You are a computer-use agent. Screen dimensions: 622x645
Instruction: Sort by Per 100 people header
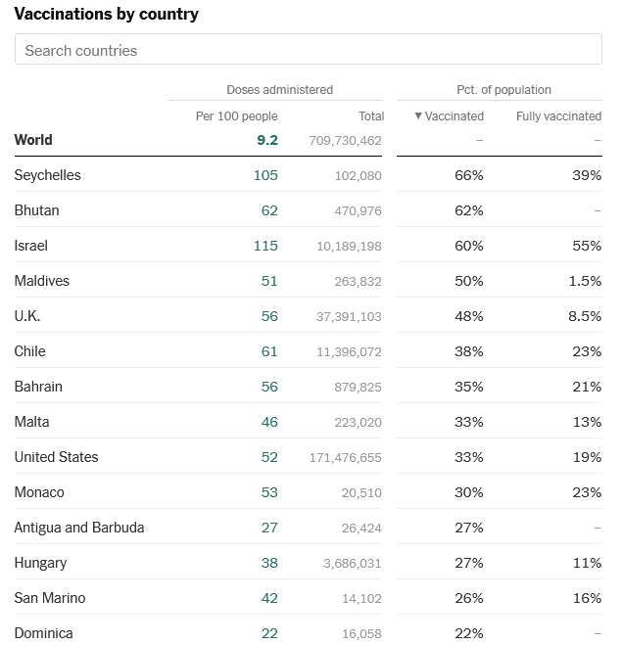(236, 115)
